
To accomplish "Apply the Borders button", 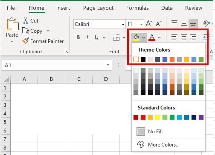I will (x=116, y=37).
